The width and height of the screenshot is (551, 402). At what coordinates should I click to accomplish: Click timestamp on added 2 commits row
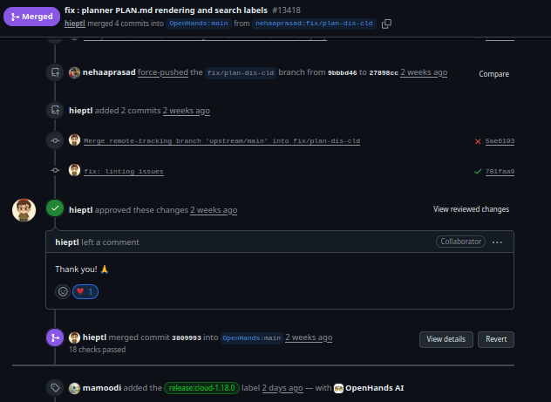pos(187,111)
